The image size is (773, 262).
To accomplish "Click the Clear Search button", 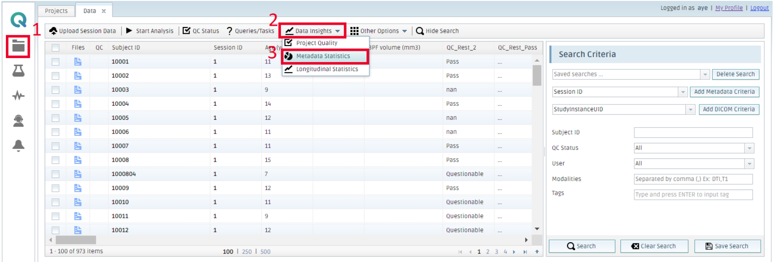I will 654,246.
